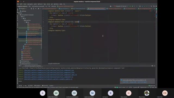Screen dimensions: 174x98
Task: Click the LF line separator in status bar
Action: 127,87
